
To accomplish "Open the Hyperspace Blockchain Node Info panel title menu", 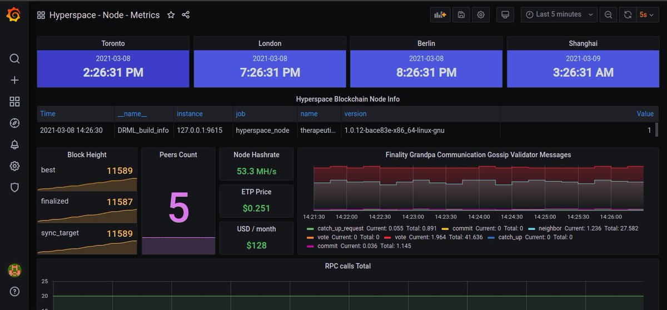I will pos(347,99).
